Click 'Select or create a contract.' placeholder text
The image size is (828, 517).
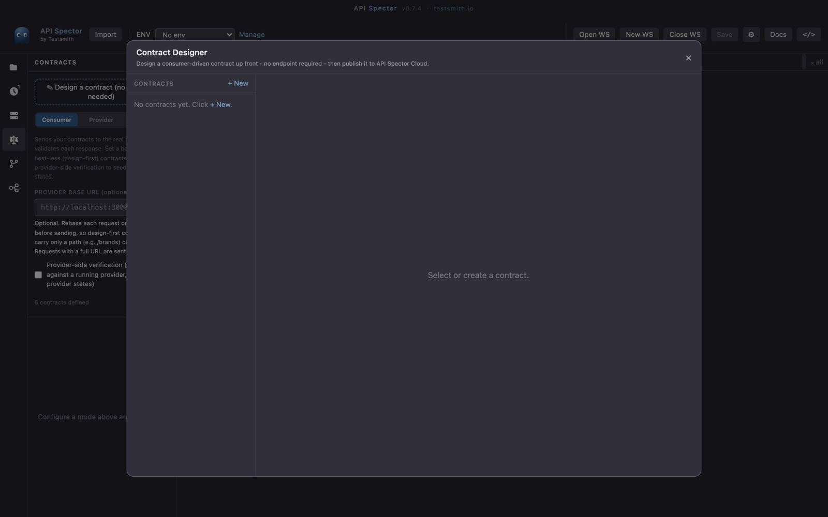[x=478, y=275]
